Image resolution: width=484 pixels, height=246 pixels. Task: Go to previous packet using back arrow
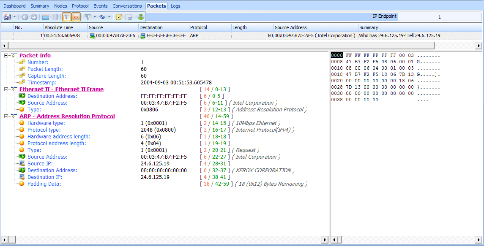[25, 17]
